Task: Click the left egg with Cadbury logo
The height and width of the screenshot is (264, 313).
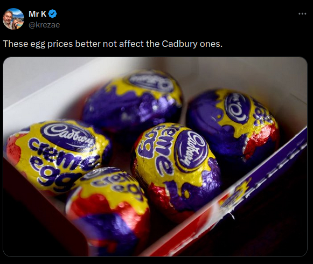Action: click(58, 157)
